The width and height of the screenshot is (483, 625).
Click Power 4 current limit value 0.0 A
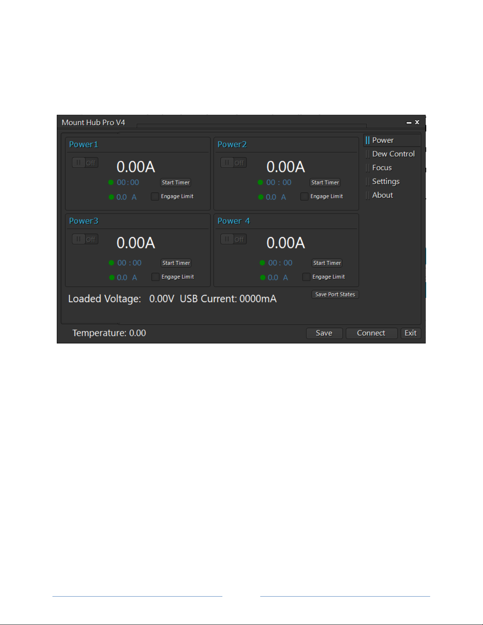coord(278,278)
